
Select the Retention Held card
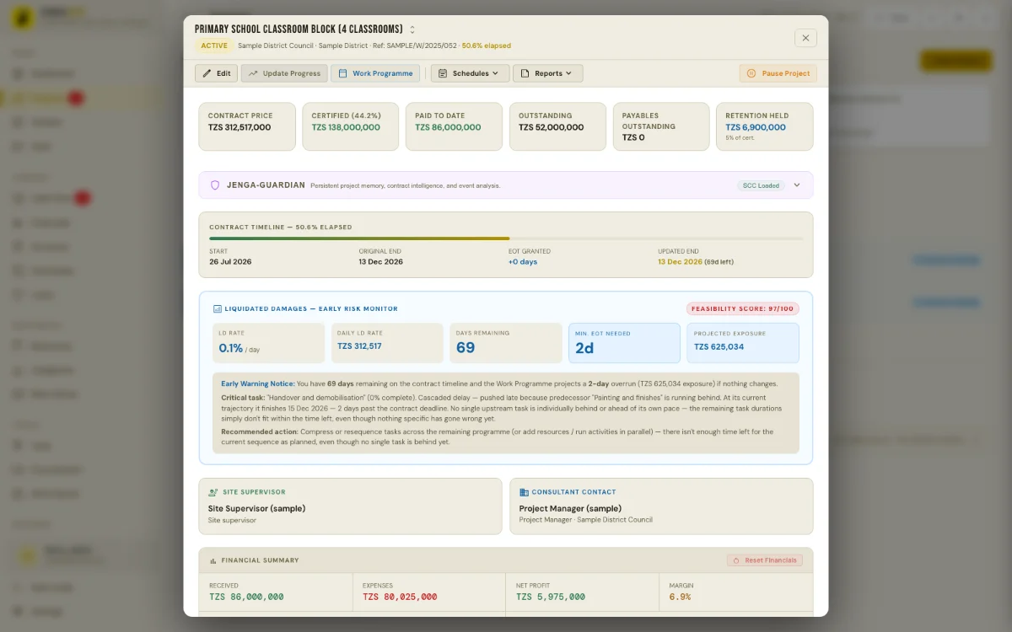[x=765, y=126]
